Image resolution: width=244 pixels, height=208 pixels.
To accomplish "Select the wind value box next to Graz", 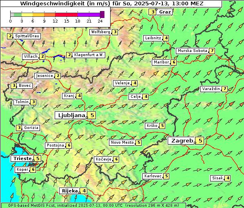I will [x=152, y=12].
